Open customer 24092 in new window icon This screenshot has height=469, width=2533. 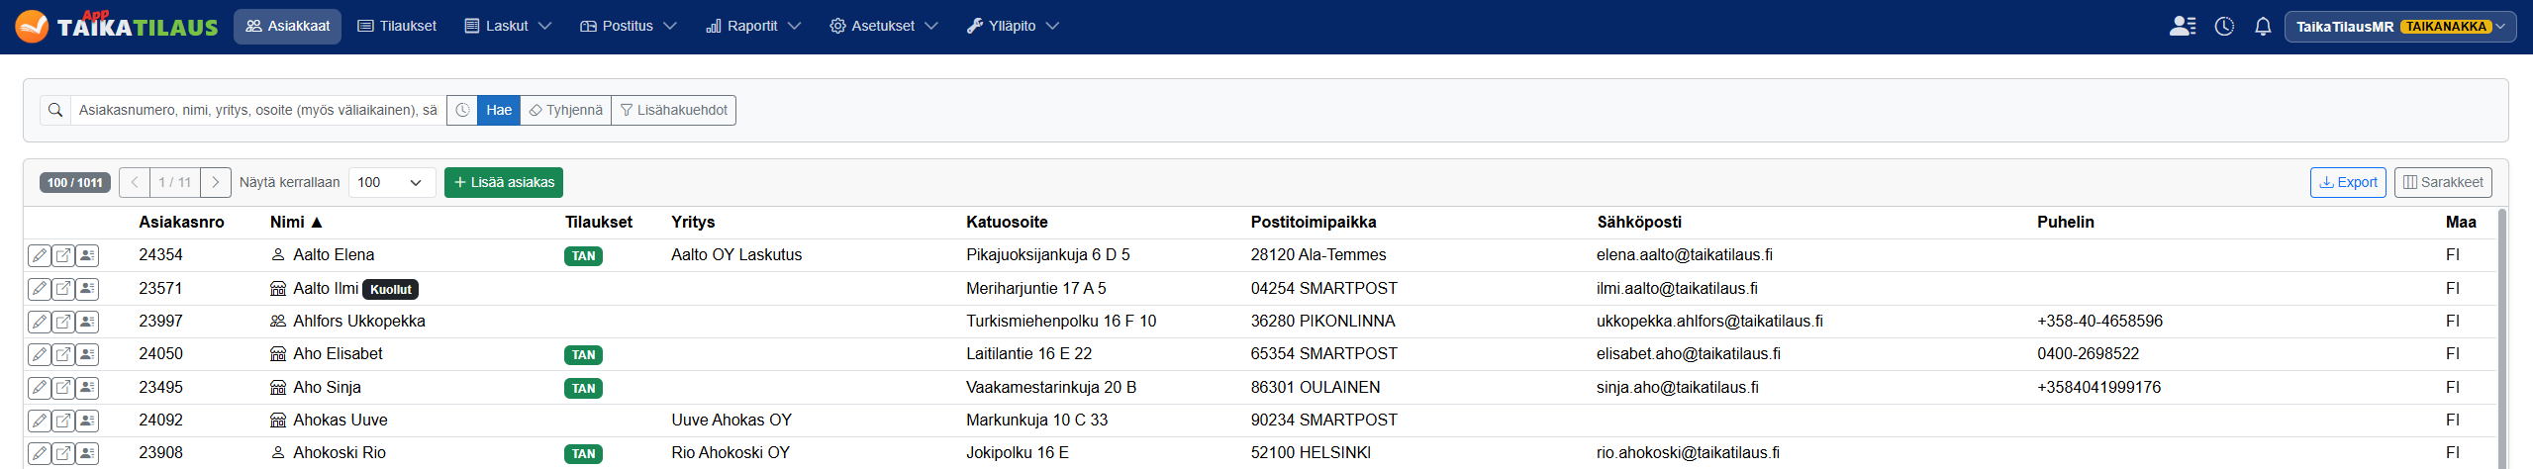tap(63, 421)
